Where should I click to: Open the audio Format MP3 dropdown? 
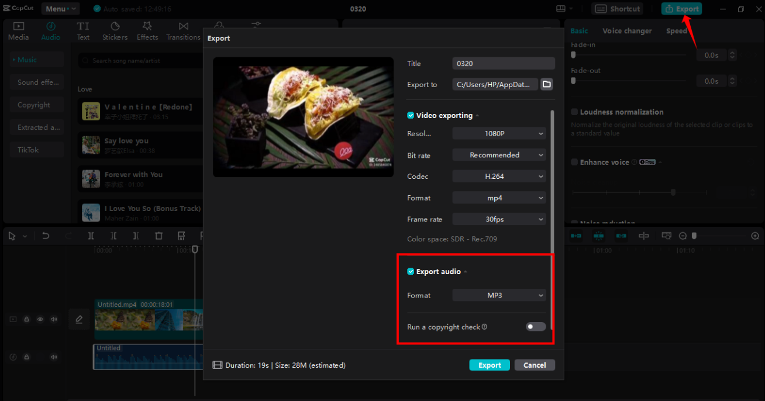pos(499,296)
